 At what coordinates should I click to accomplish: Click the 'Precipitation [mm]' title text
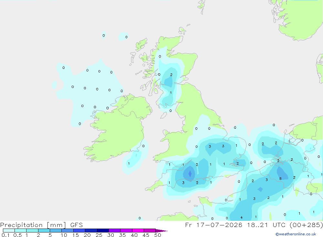click(33, 225)
